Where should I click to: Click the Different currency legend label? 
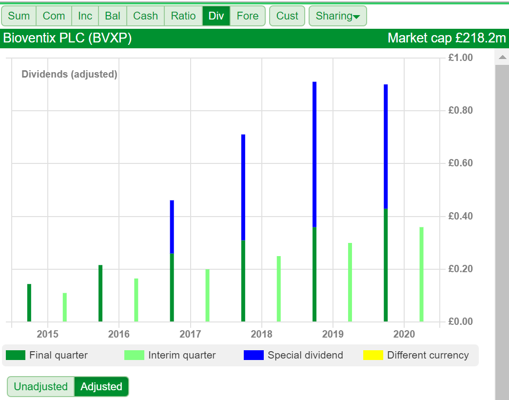point(428,355)
